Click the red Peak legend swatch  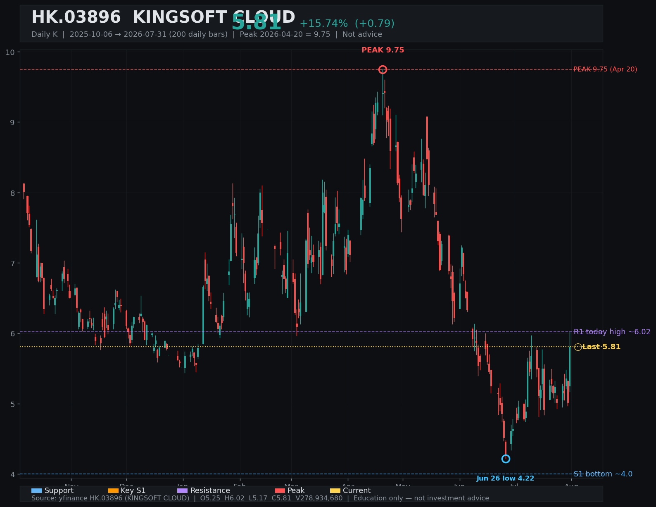[x=280, y=490]
